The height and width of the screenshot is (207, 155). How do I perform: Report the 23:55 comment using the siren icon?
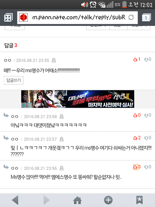[x=54, y=60]
